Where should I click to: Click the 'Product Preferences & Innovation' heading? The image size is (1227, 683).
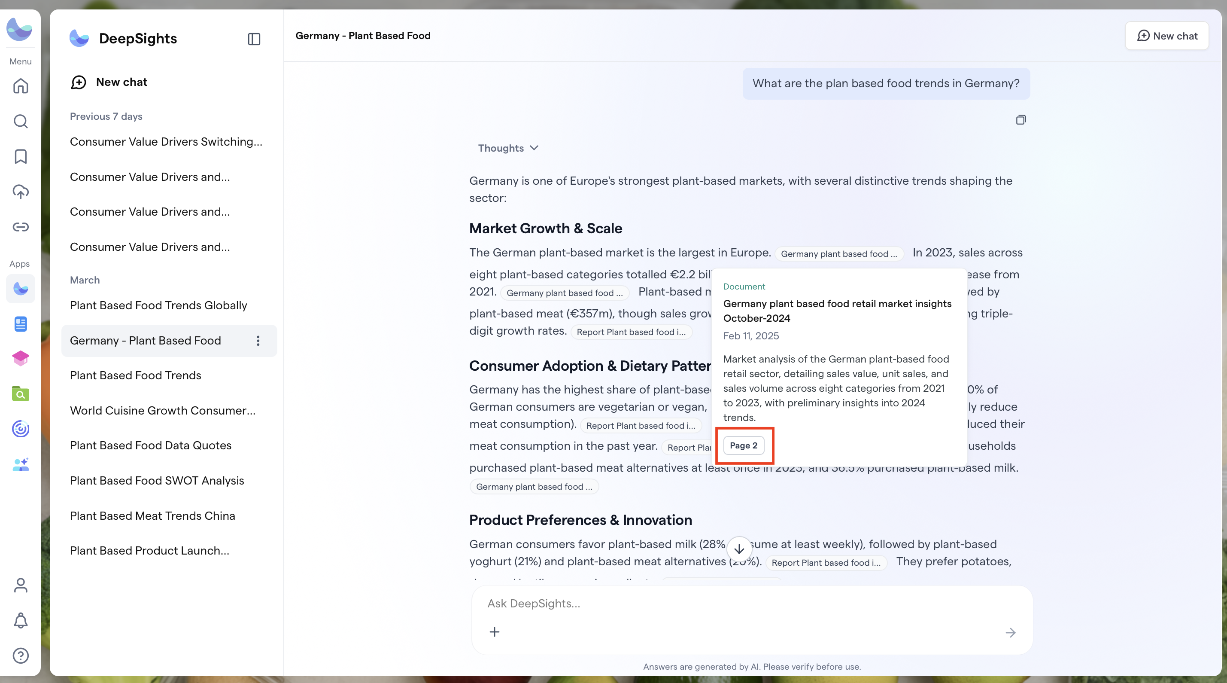pyautogui.click(x=580, y=521)
